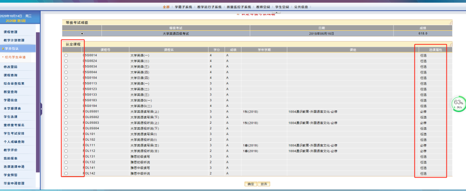Open the 教学运行子系统 top menu
Image resolution: width=466 pixels, height=191 pixels.
tap(210, 7)
